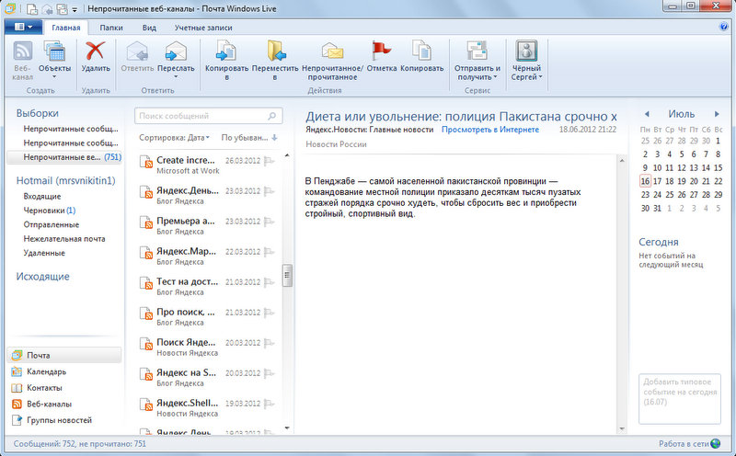The height and width of the screenshot is (456, 736).
Task: Click the Работа в сети globe icon
Action: click(x=716, y=443)
